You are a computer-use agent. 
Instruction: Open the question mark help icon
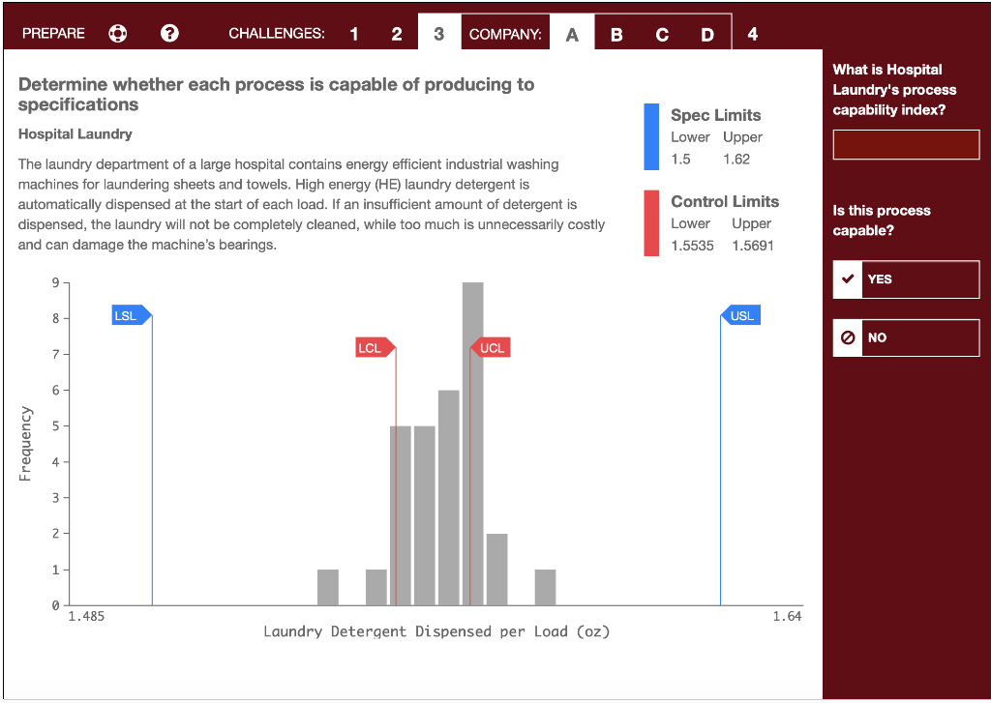click(x=169, y=33)
